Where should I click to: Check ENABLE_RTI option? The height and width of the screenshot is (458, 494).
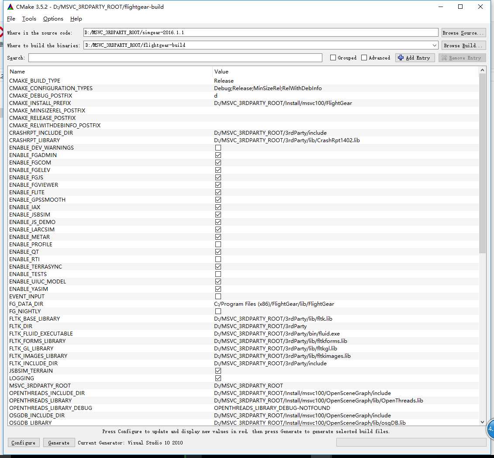218,259
